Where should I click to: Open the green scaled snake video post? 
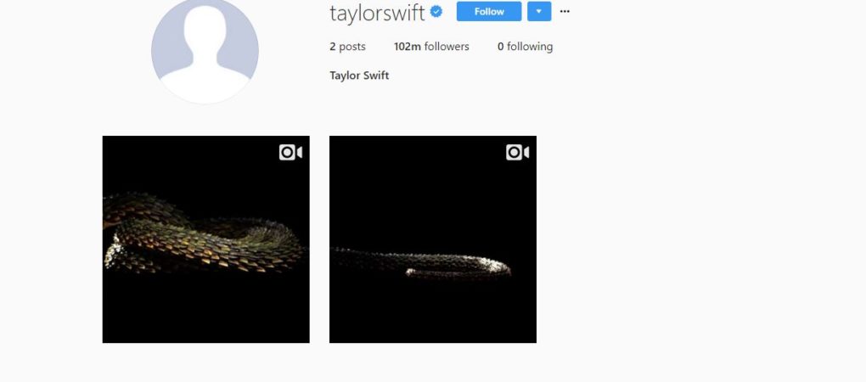coord(206,239)
